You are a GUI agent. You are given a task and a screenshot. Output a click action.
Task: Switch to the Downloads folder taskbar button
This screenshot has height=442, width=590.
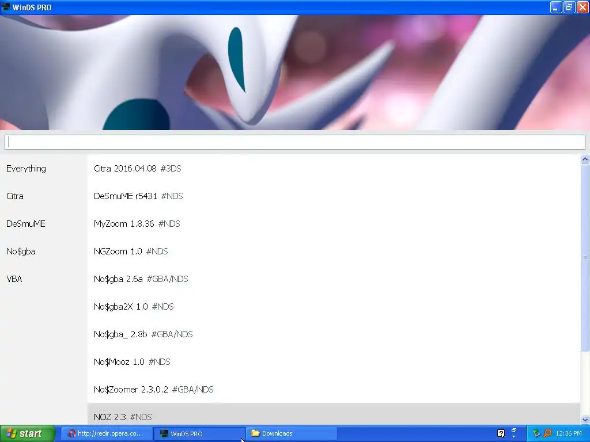pos(291,433)
